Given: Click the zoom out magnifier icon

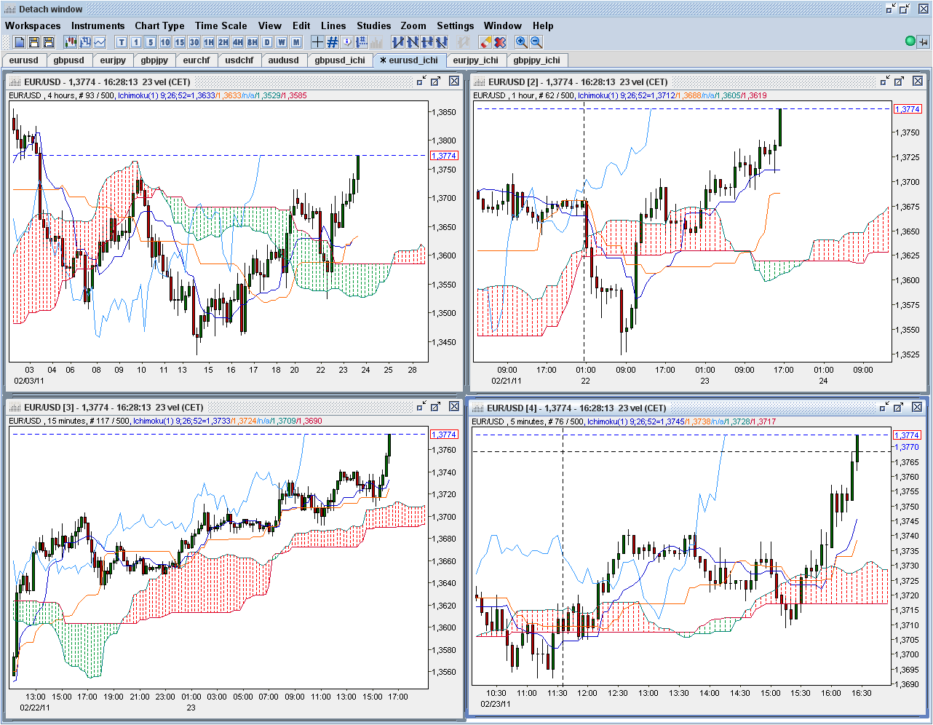Looking at the screenshot, I should point(536,42).
